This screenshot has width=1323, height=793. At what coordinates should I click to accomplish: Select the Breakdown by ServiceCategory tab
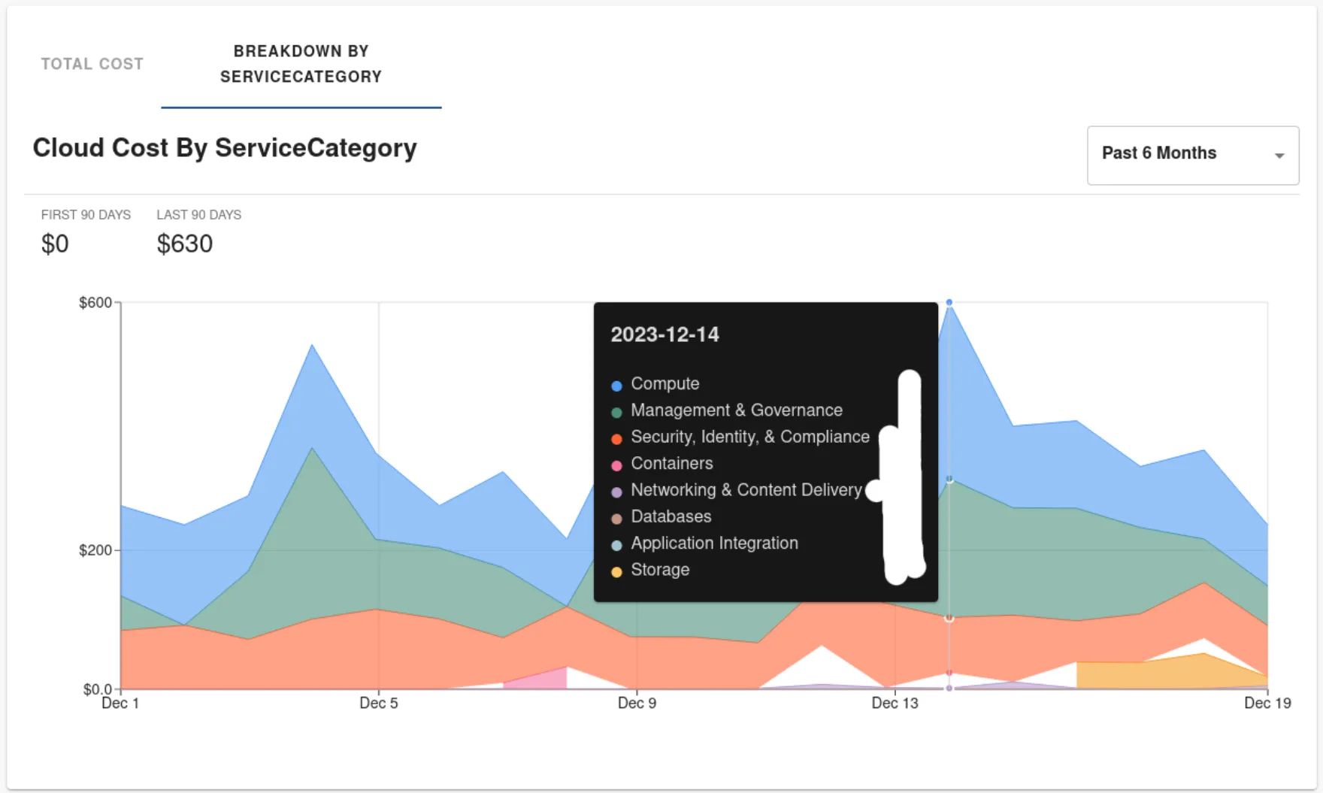(x=301, y=64)
